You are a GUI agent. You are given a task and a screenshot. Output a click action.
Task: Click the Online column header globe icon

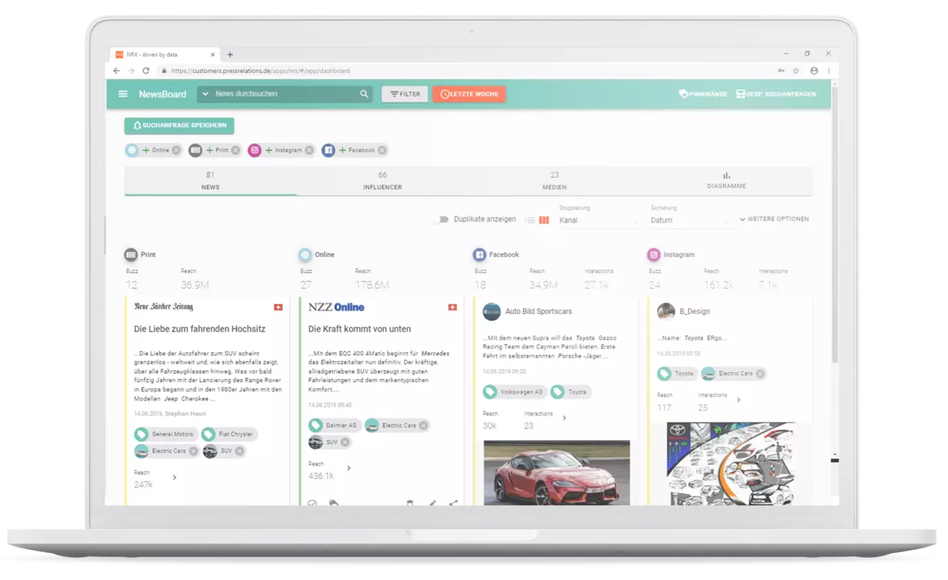(x=305, y=255)
